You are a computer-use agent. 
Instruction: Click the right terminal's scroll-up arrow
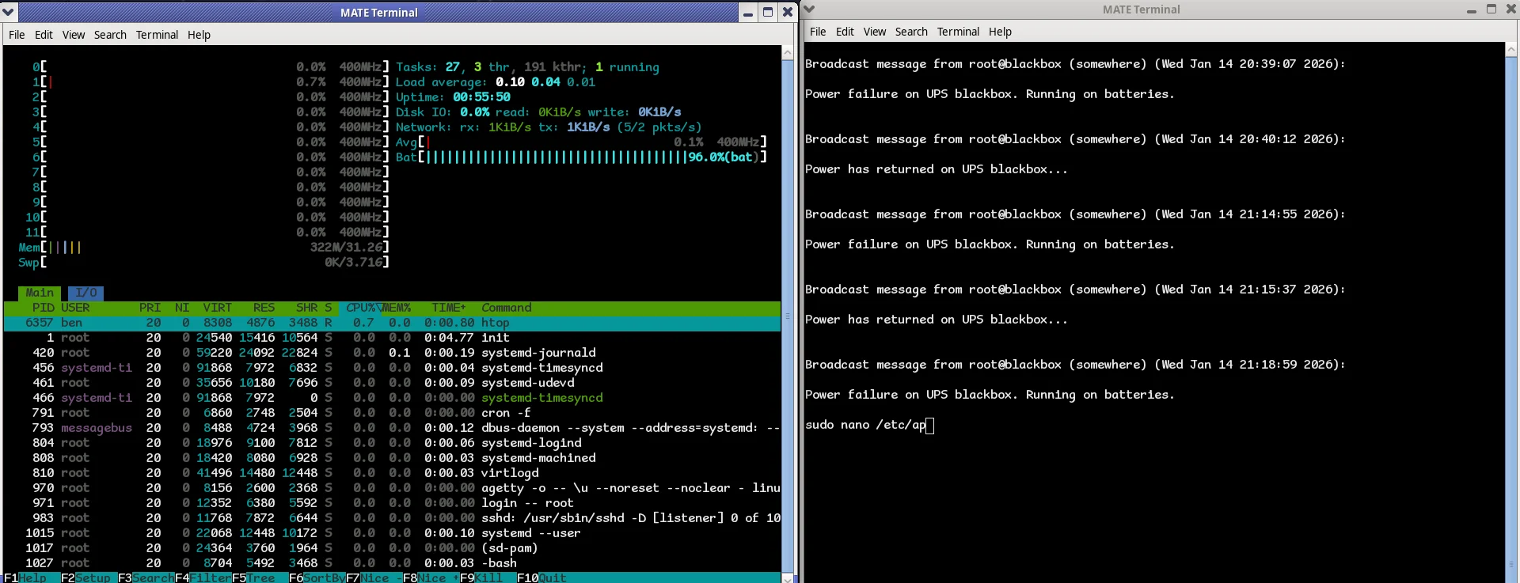(x=1510, y=49)
